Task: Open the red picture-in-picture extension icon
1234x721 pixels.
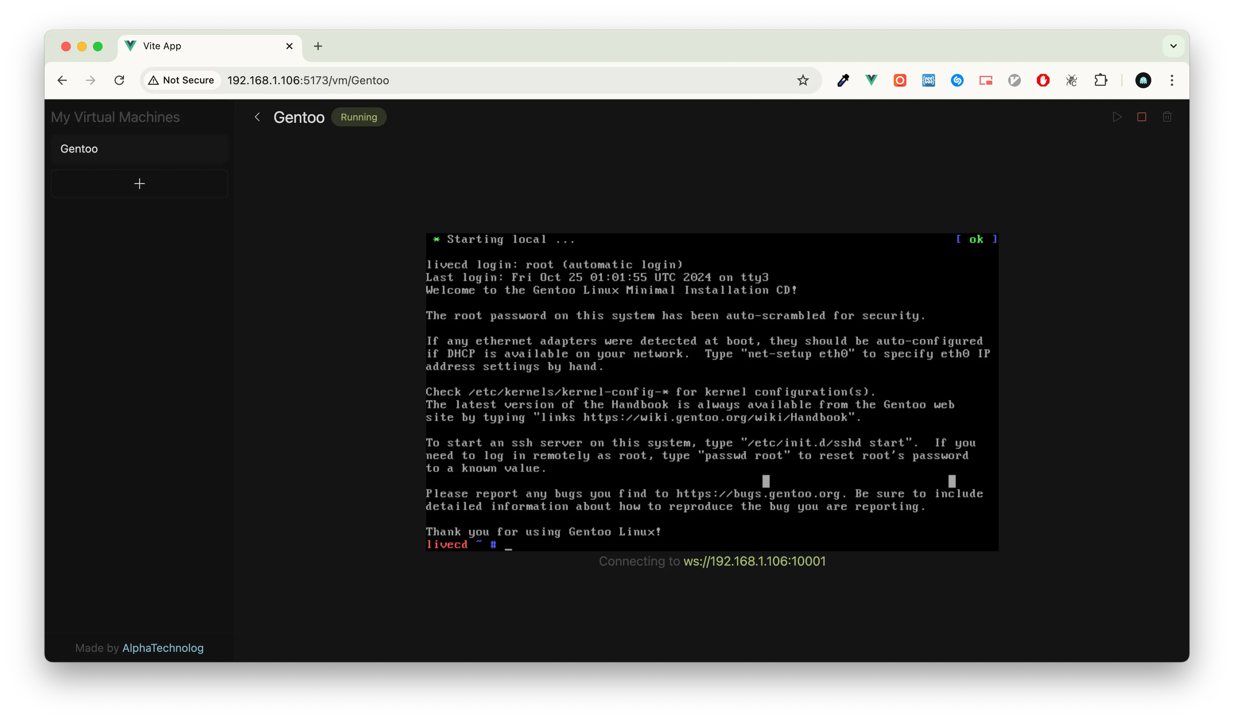Action: pyautogui.click(x=986, y=80)
